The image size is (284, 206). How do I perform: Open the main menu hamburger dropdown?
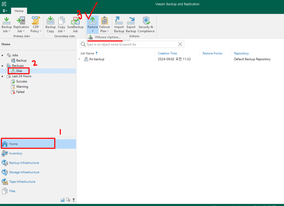click(x=5, y=11)
